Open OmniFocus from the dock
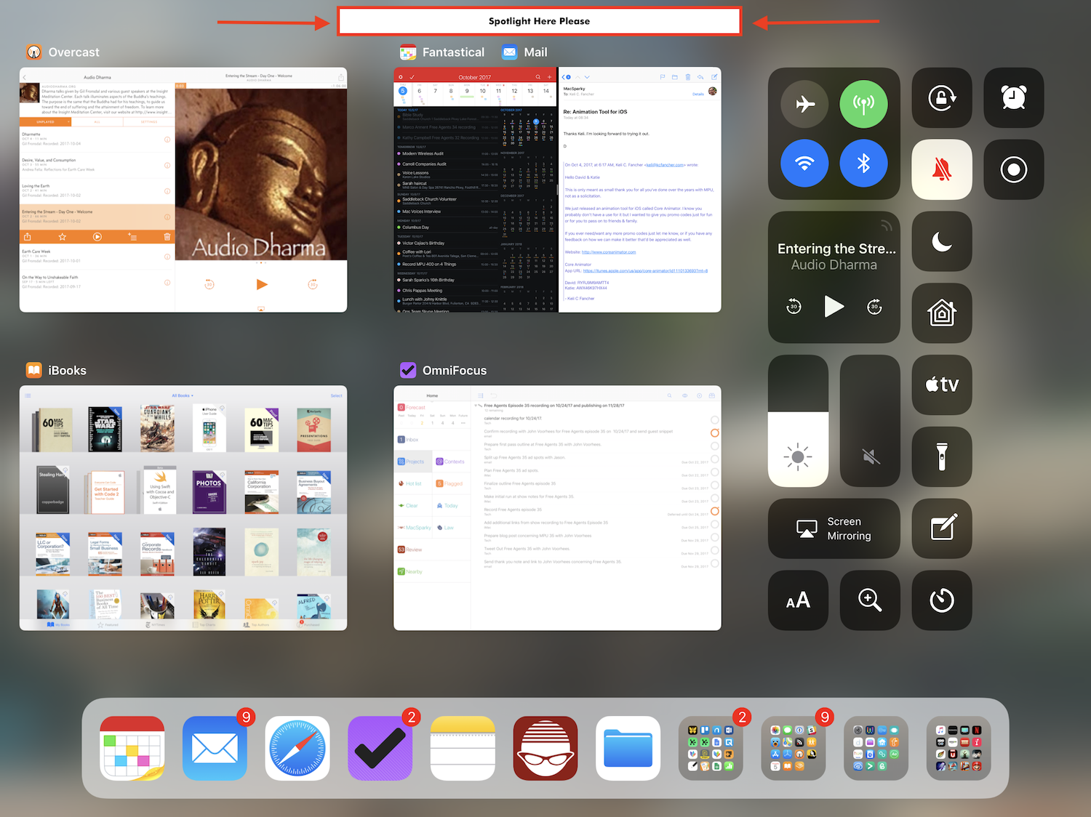The width and height of the screenshot is (1091, 817). [x=380, y=748]
